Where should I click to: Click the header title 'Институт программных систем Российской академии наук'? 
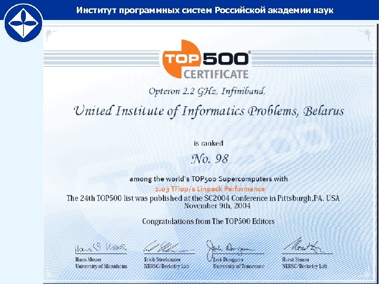[x=205, y=10]
